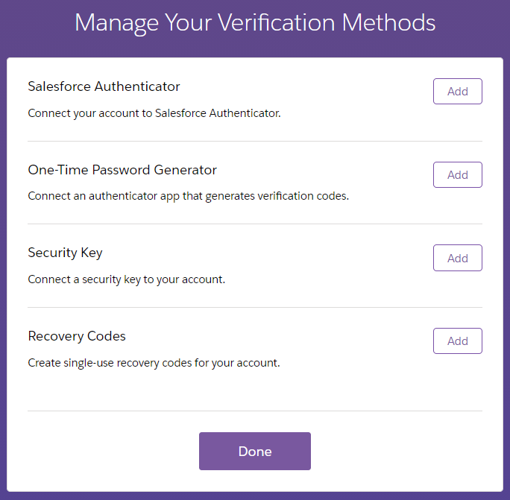Image resolution: width=510 pixels, height=500 pixels.
Task: Add a One-Time Password Generator
Action: 457,174
